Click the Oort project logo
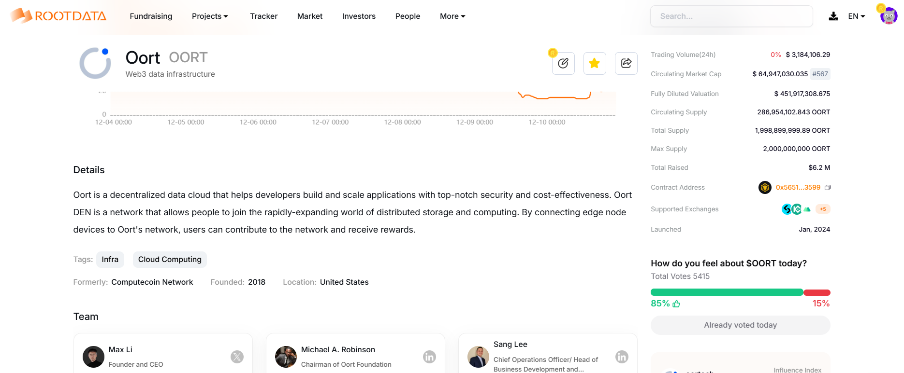Viewport: 904px width, 373px height. 95,63
